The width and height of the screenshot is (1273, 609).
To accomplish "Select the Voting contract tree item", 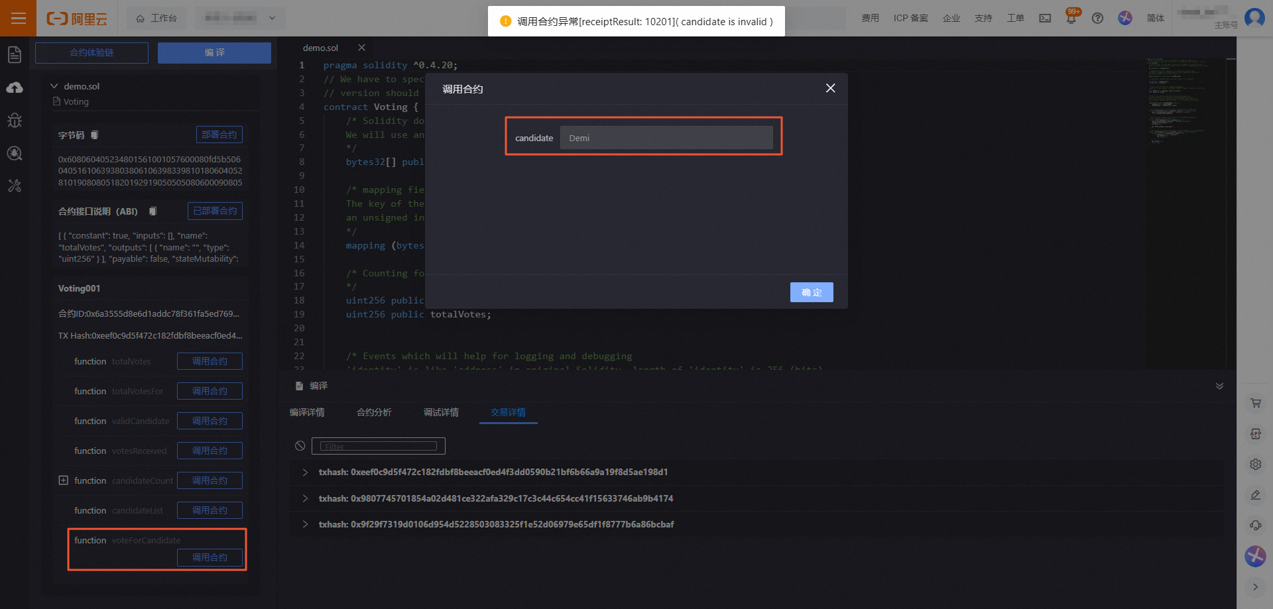I will 76,101.
